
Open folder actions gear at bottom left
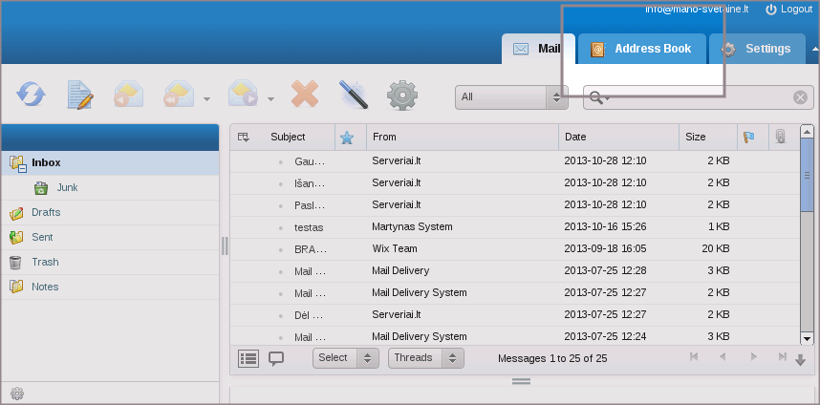click(x=16, y=394)
